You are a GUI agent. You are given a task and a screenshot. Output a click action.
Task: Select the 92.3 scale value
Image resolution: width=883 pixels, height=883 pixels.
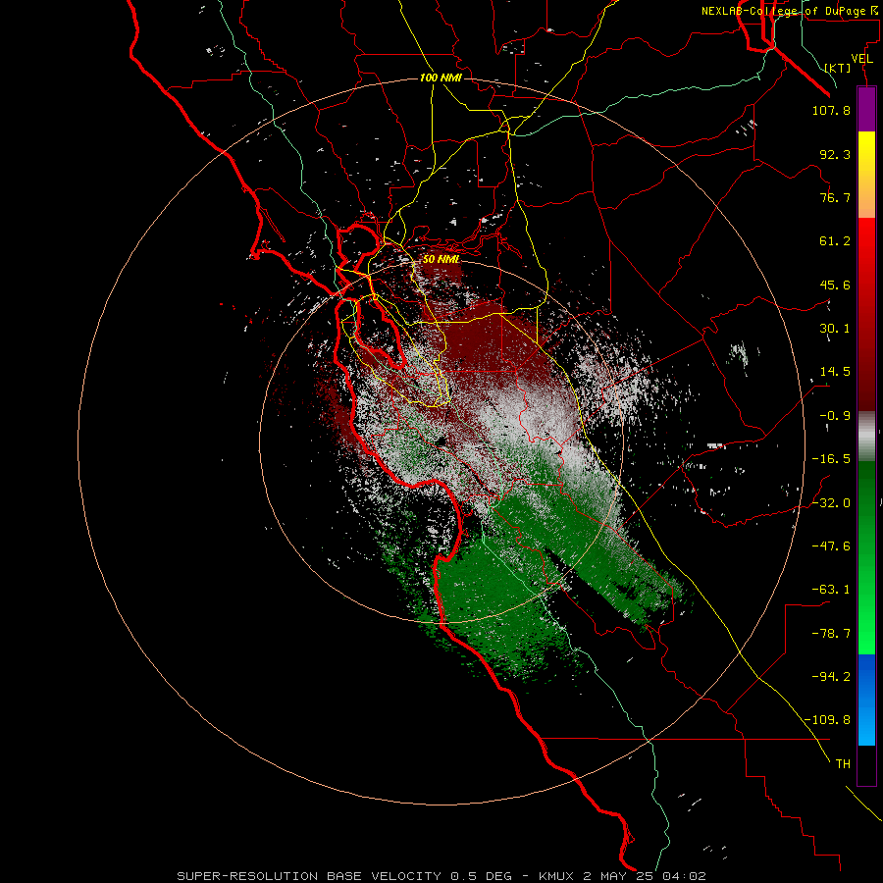835,154
